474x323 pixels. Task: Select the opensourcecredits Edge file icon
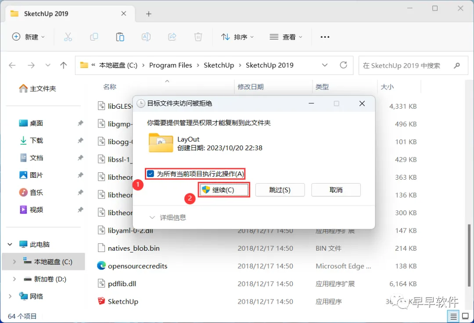pos(101,266)
